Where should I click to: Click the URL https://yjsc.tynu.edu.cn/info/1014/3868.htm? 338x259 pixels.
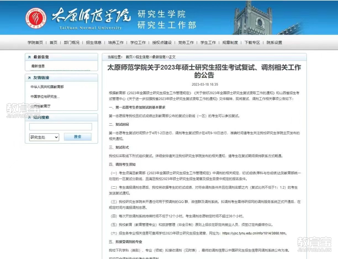pyautogui.click(x=254, y=233)
